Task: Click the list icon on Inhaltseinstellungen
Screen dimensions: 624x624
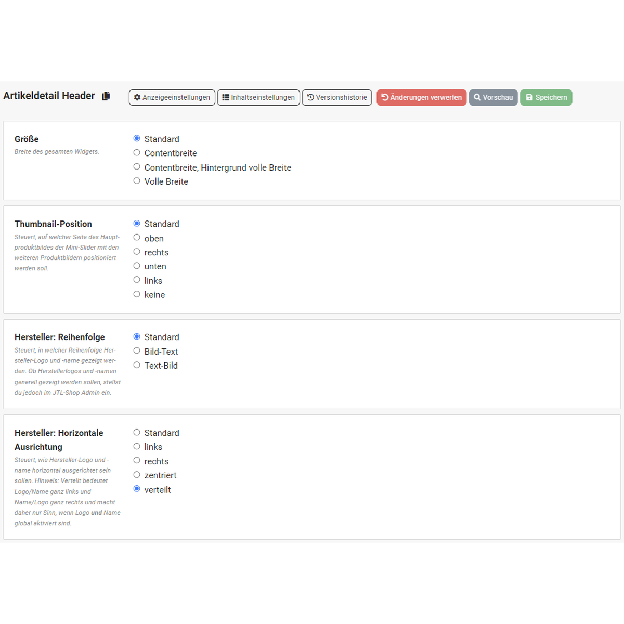Action: click(226, 97)
